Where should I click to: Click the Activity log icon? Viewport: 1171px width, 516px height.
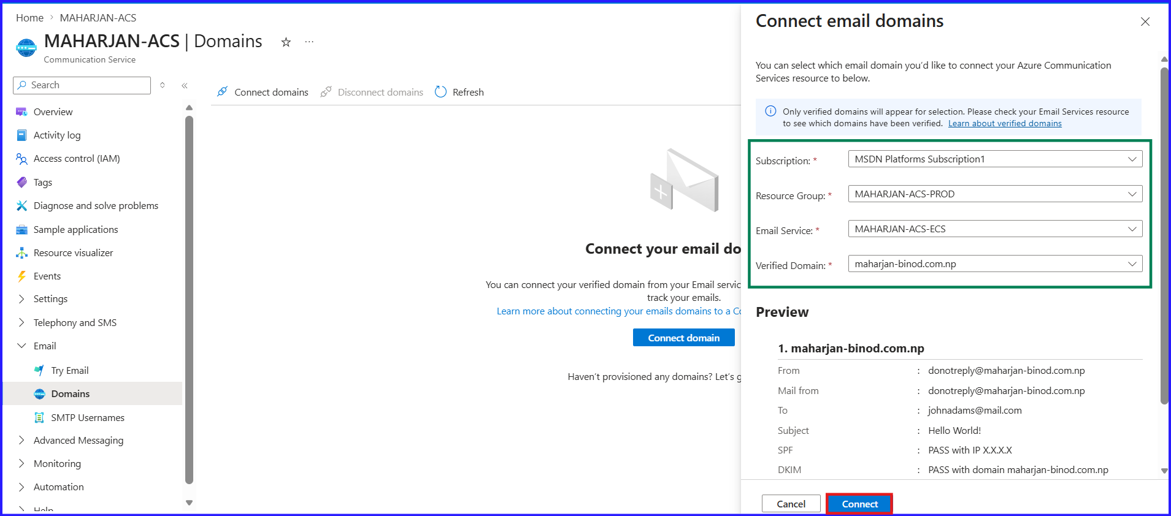tap(21, 135)
